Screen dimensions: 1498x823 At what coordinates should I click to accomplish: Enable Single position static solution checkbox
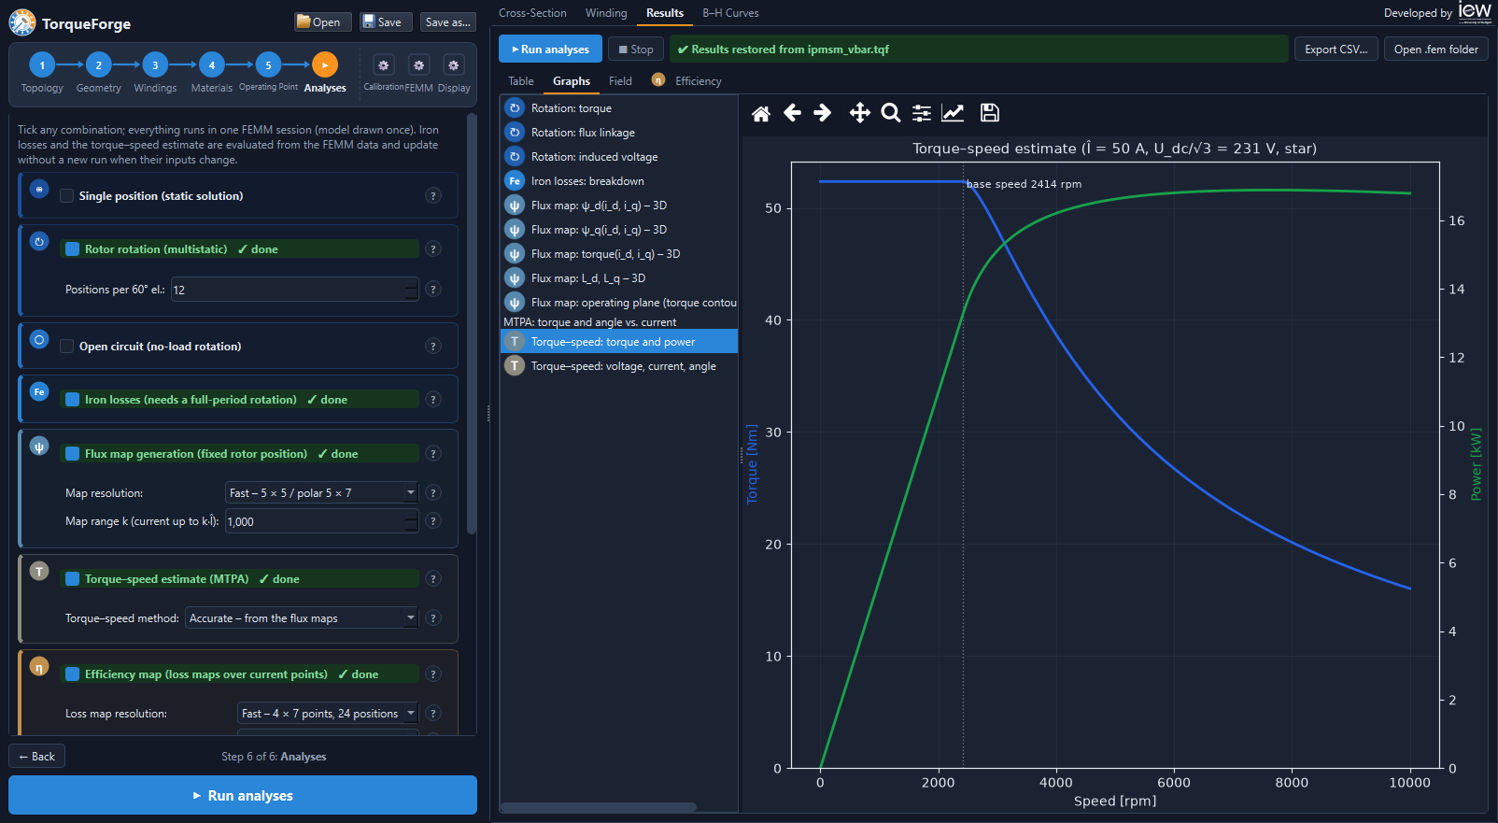click(x=67, y=196)
